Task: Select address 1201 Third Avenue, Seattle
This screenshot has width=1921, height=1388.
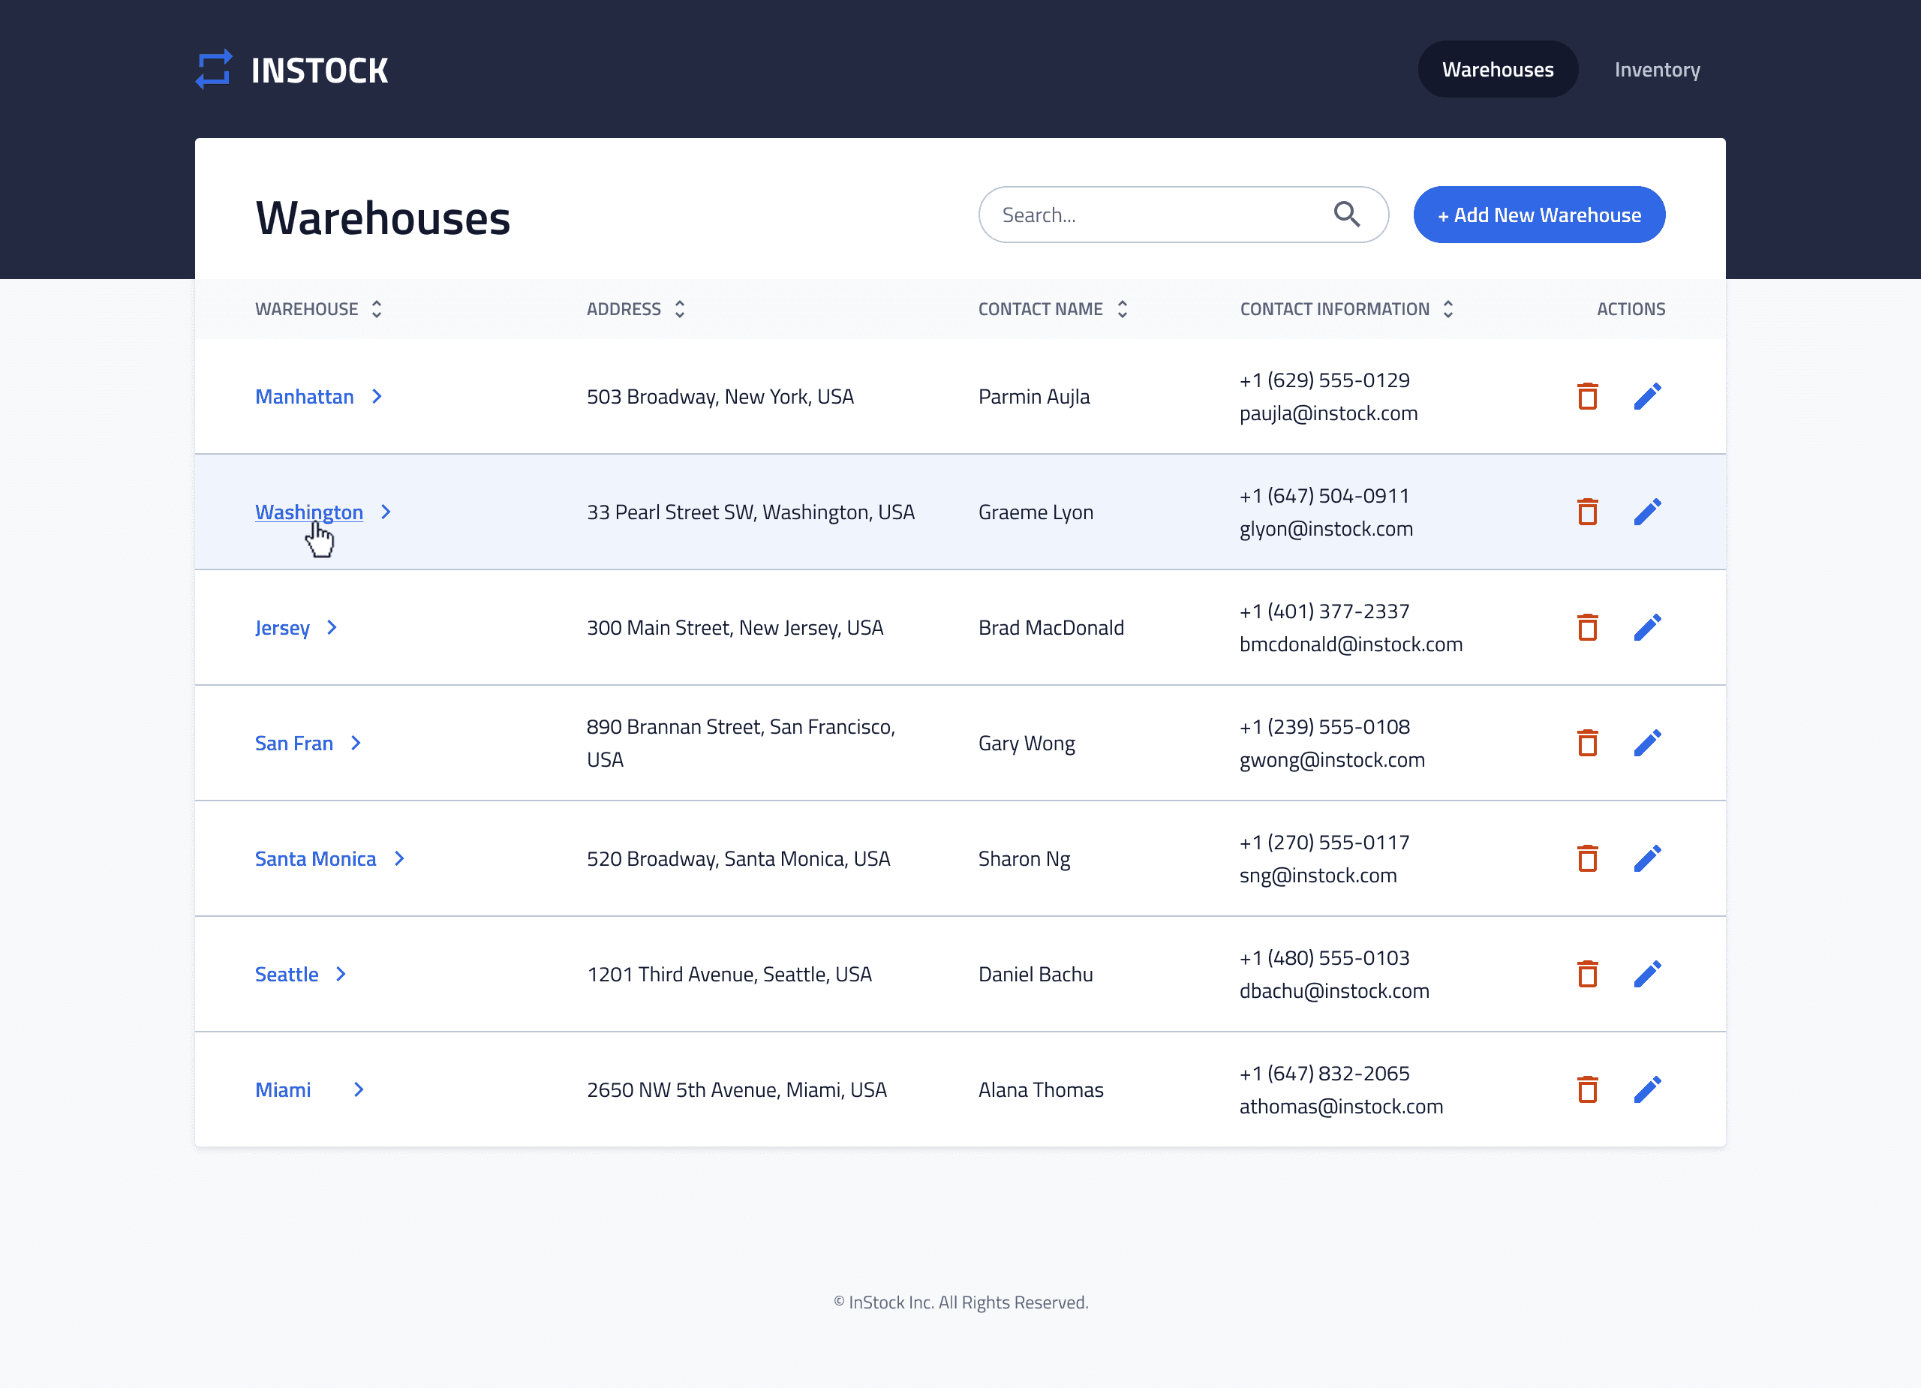Action: [x=729, y=974]
